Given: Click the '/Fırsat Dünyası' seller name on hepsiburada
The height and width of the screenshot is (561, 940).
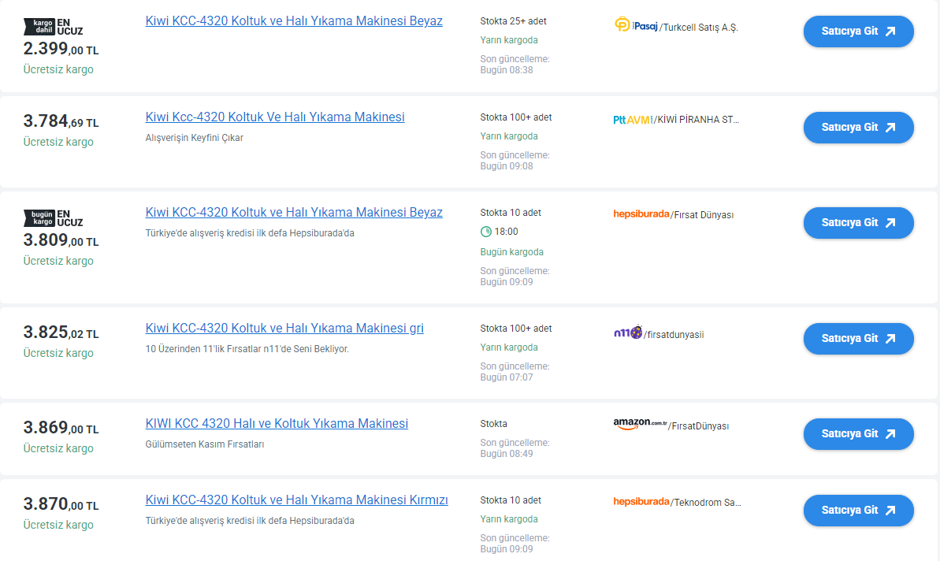Looking at the screenshot, I should pos(702,214).
